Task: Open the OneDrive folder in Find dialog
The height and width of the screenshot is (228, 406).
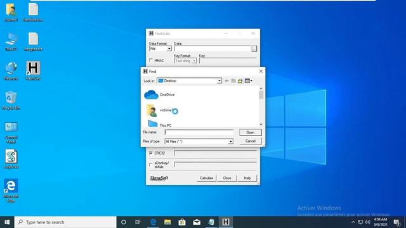Action: (159, 95)
